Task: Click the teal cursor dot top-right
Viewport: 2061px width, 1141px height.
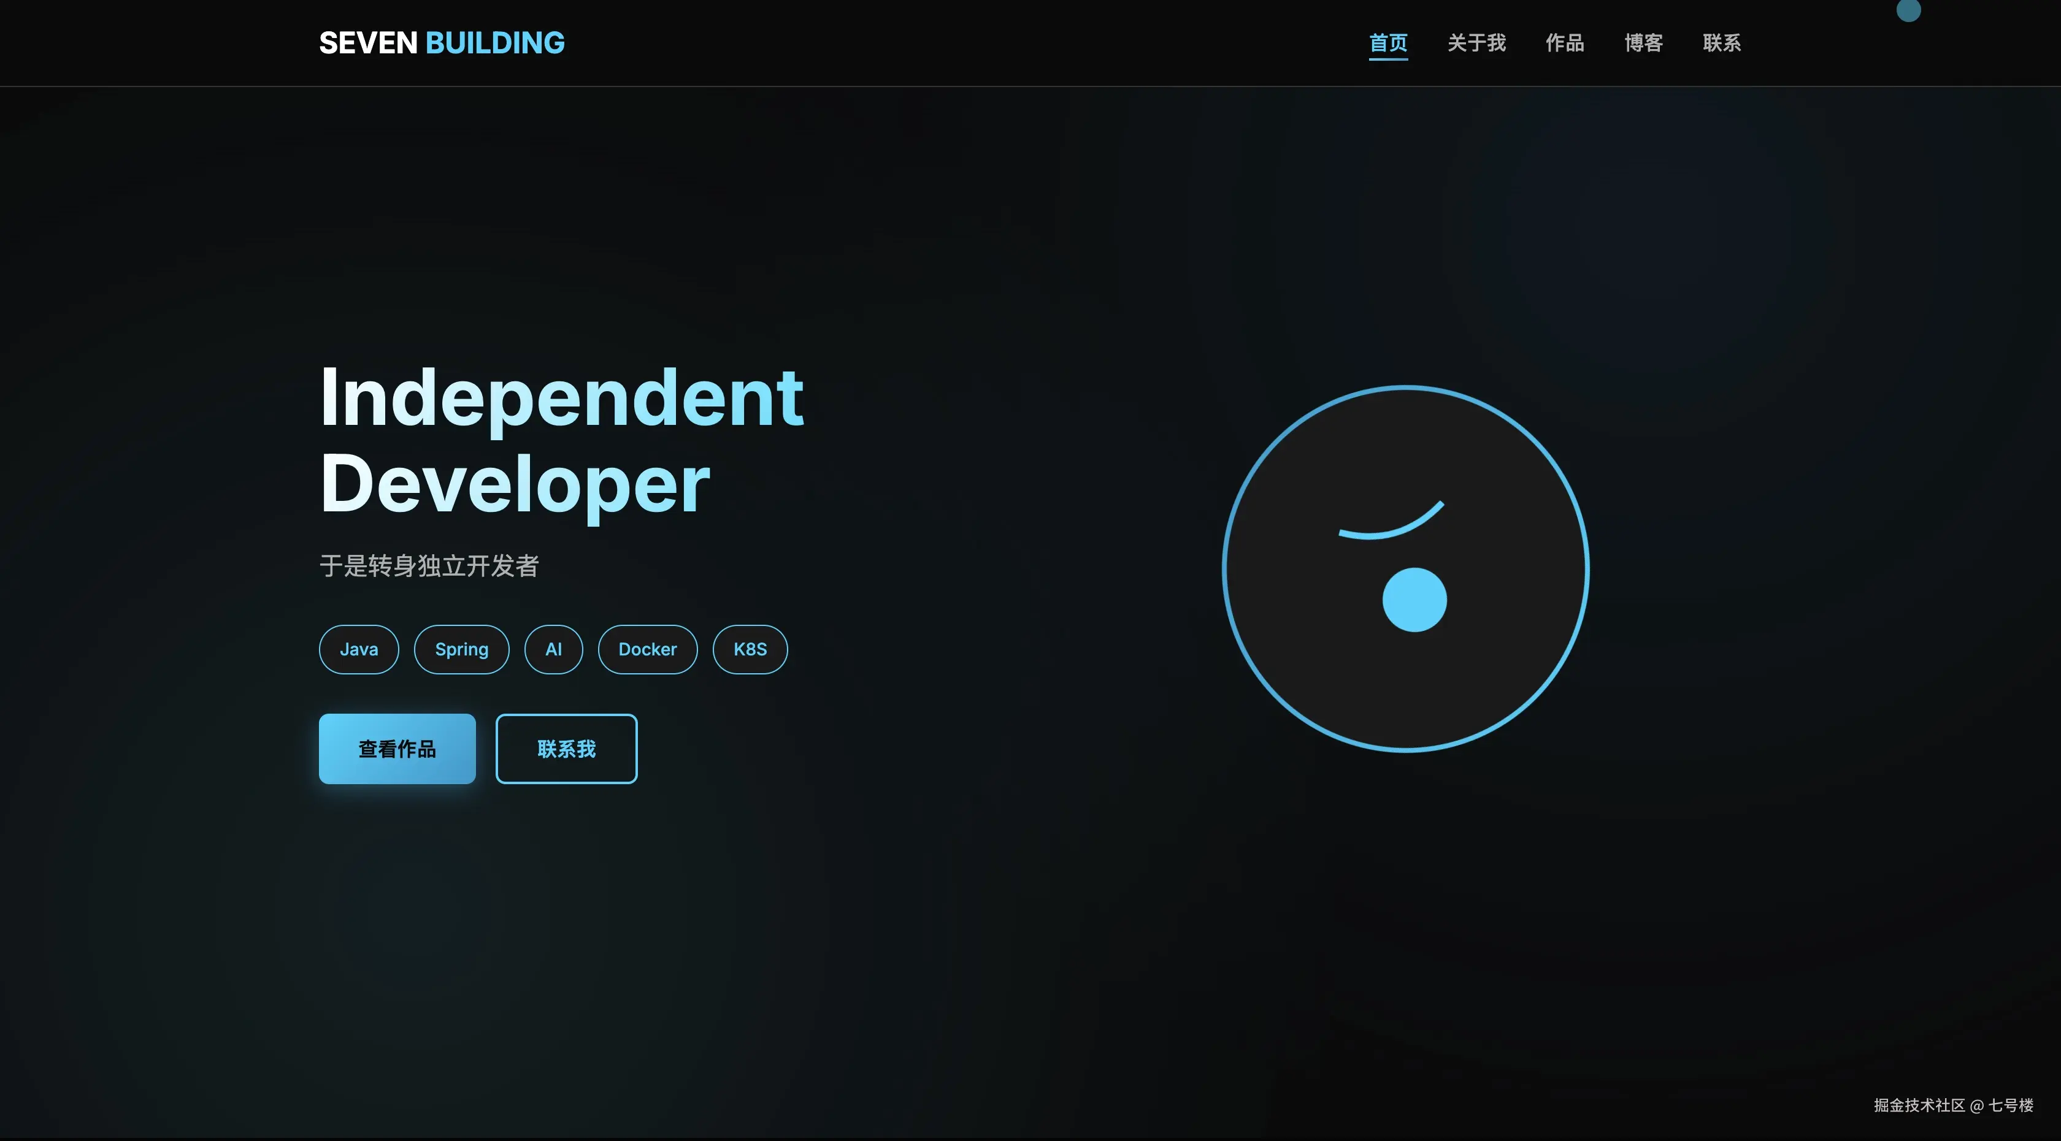Action: [x=1908, y=10]
